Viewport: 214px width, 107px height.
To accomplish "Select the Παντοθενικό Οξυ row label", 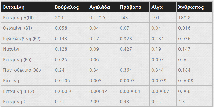I will pyautogui.click(x=22, y=70).
